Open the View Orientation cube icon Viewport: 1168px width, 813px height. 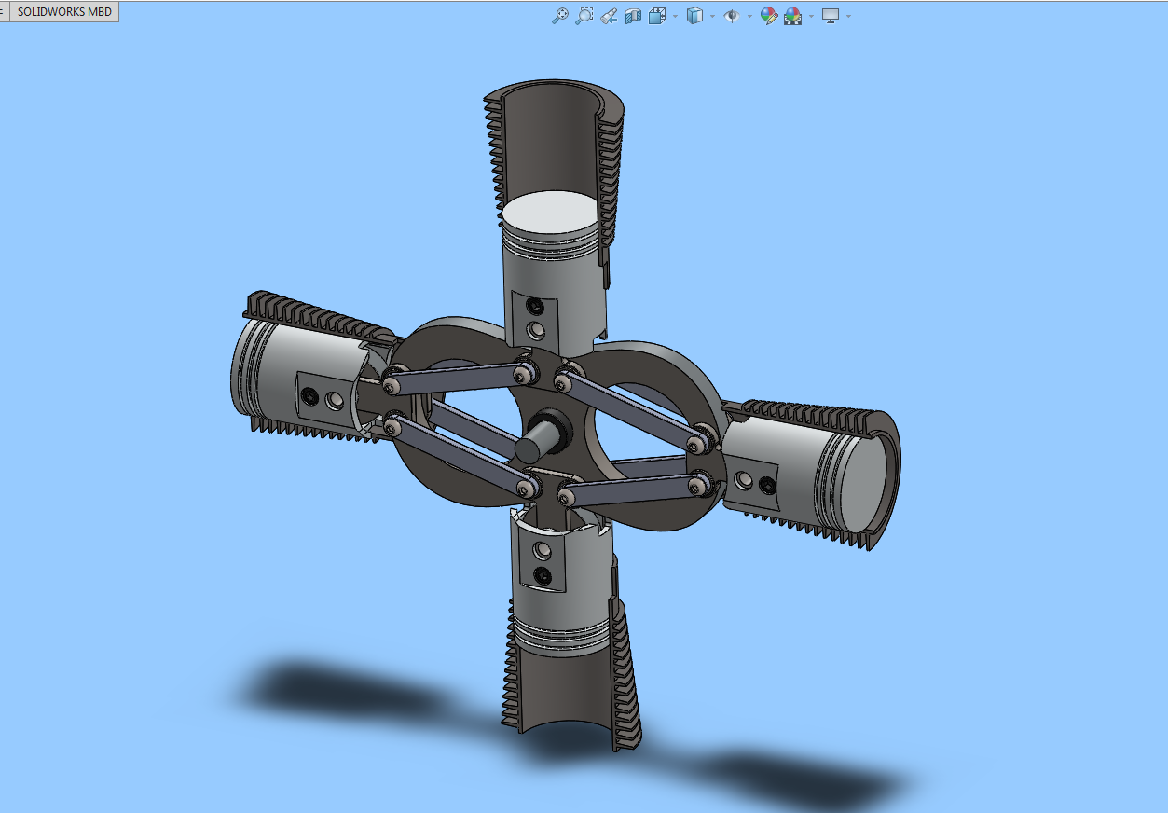coord(657,16)
